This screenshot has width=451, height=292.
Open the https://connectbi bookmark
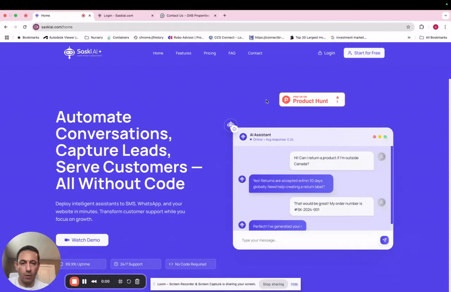[x=266, y=37]
